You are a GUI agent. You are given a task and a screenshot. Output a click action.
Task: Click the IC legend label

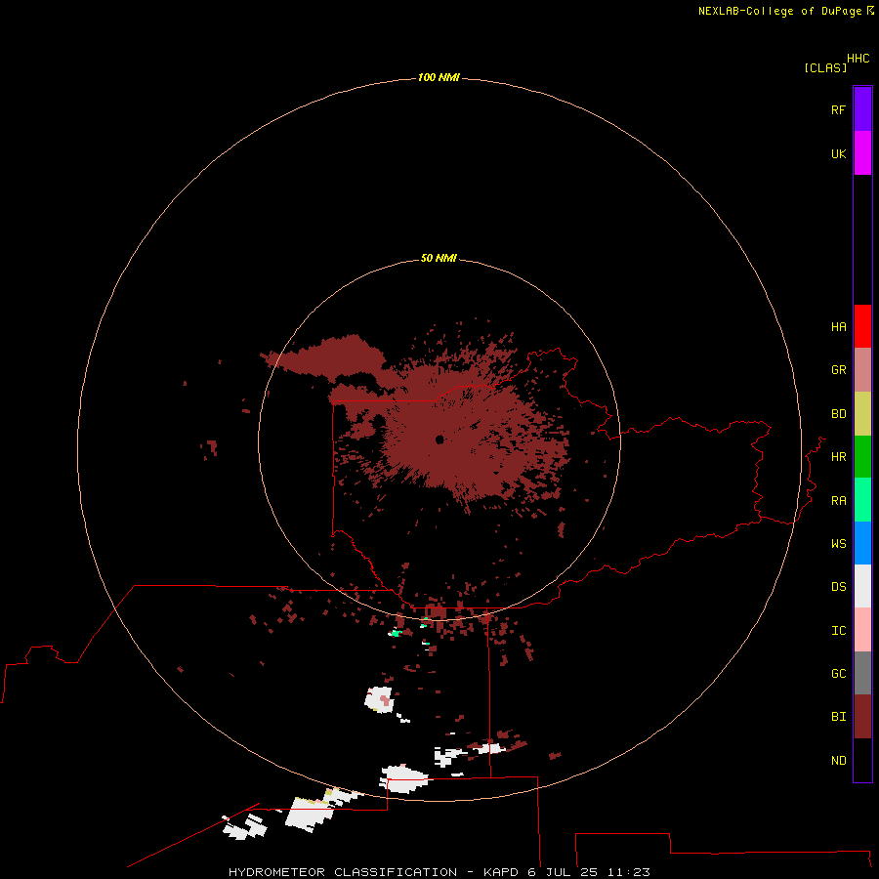coord(838,631)
